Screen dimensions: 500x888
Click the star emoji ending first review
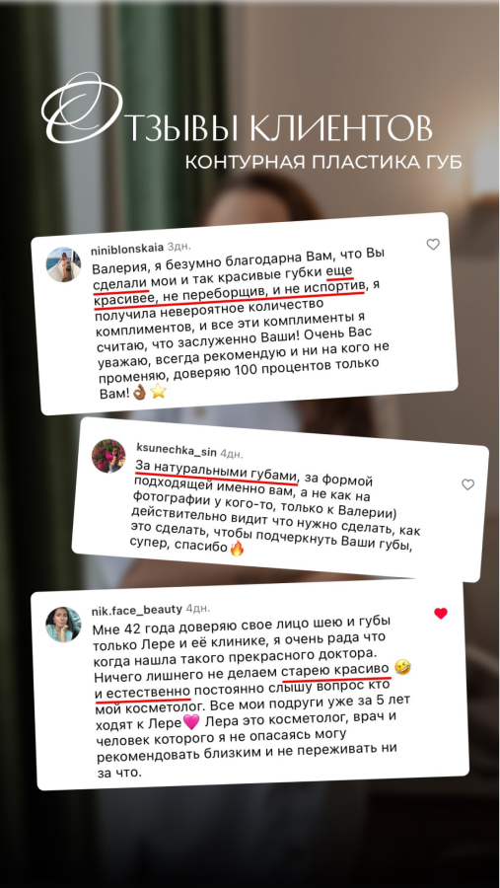158,392
